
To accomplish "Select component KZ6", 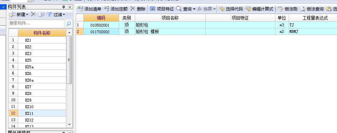I will point(42,73).
